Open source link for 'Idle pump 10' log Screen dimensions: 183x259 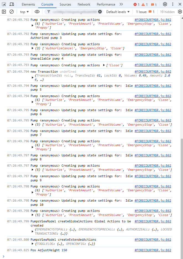click(x=153, y=200)
